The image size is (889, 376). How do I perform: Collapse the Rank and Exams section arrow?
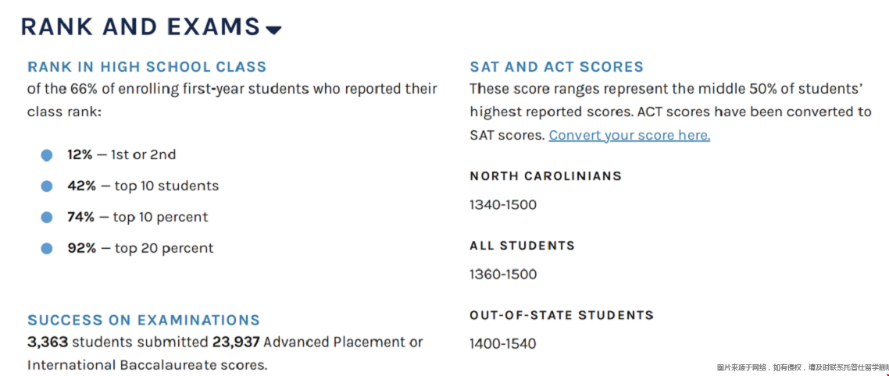click(x=273, y=30)
